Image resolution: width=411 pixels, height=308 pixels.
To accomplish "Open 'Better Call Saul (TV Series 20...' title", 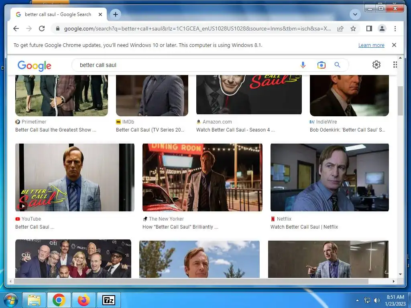I will click(150, 130).
